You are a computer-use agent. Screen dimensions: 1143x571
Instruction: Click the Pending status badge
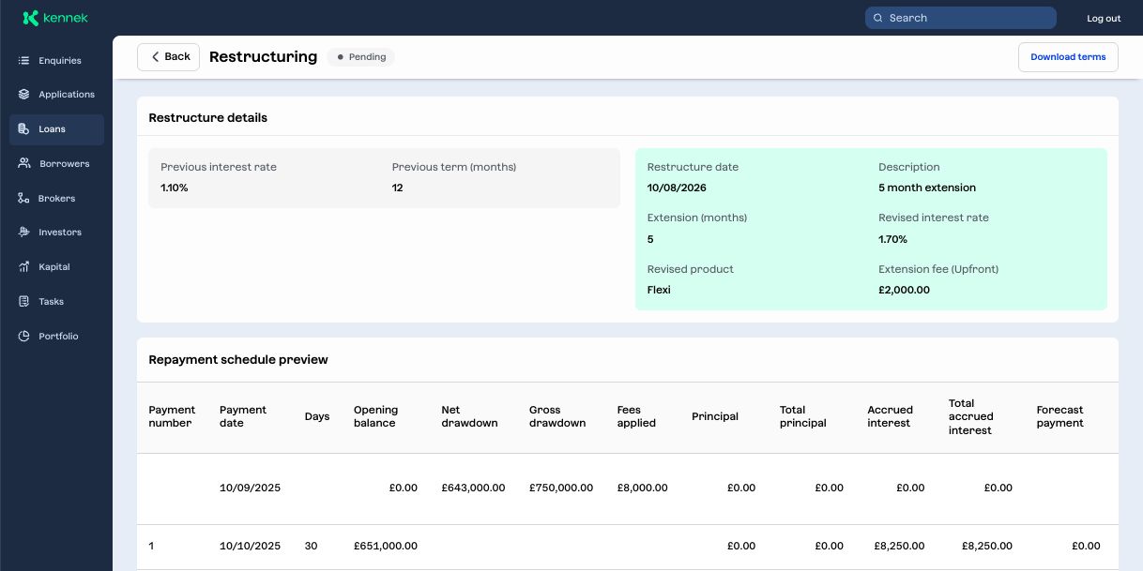[x=361, y=57]
